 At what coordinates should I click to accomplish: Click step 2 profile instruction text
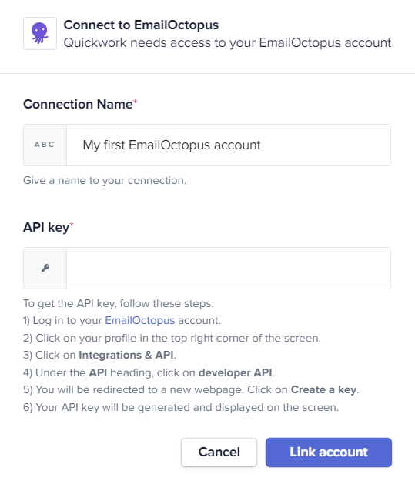tap(172, 338)
